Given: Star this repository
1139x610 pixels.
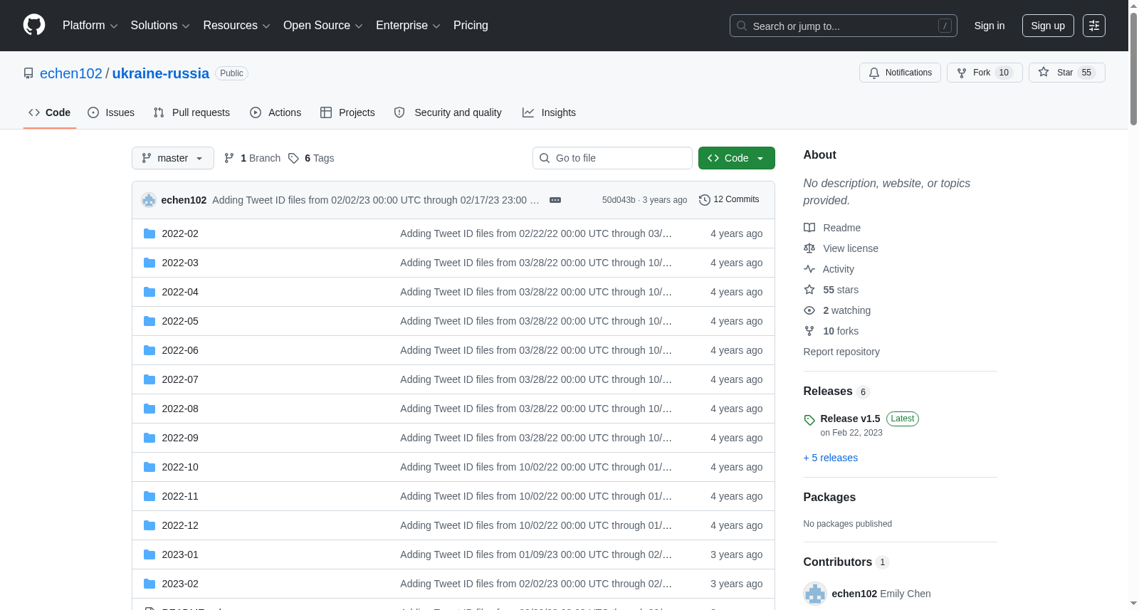Looking at the screenshot, I should click(x=1066, y=73).
